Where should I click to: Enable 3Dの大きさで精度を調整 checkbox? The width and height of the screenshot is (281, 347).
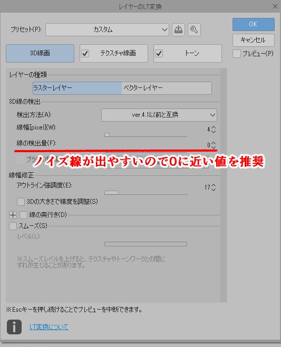click(21, 202)
